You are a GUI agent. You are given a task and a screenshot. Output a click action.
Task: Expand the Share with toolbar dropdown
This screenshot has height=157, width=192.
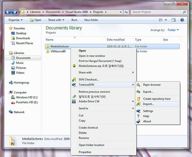point(56,20)
